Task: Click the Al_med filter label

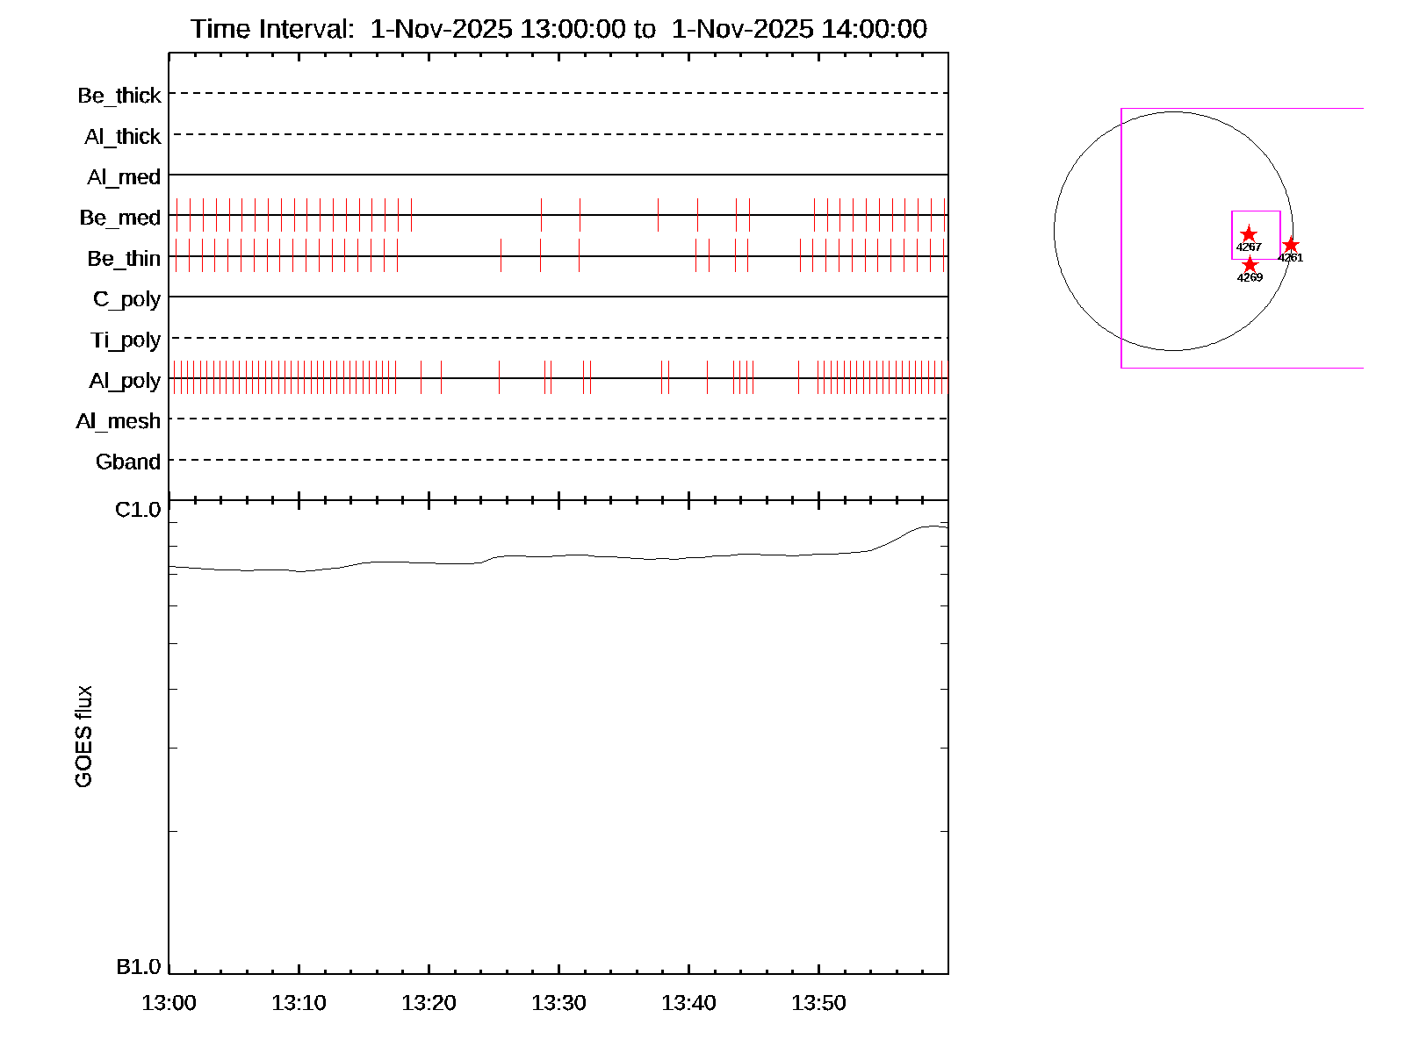Action: click(x=124, y=177)
